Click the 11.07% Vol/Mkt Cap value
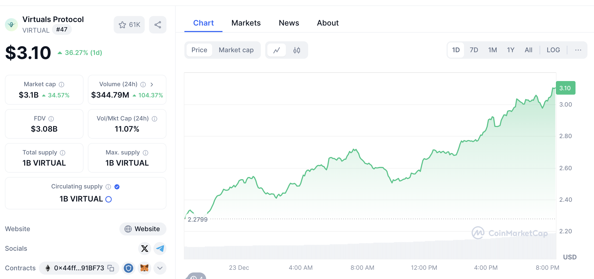Screen dimensions: 594x279 pos(127,129)
